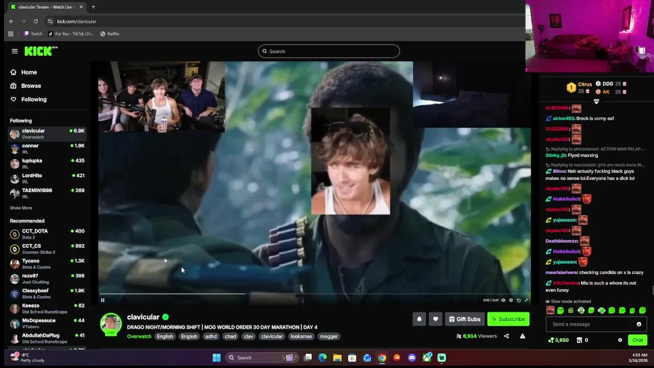Screen dimensions: 654x368
Task: Open File Explorer from the taskbar
Action: 337,358
